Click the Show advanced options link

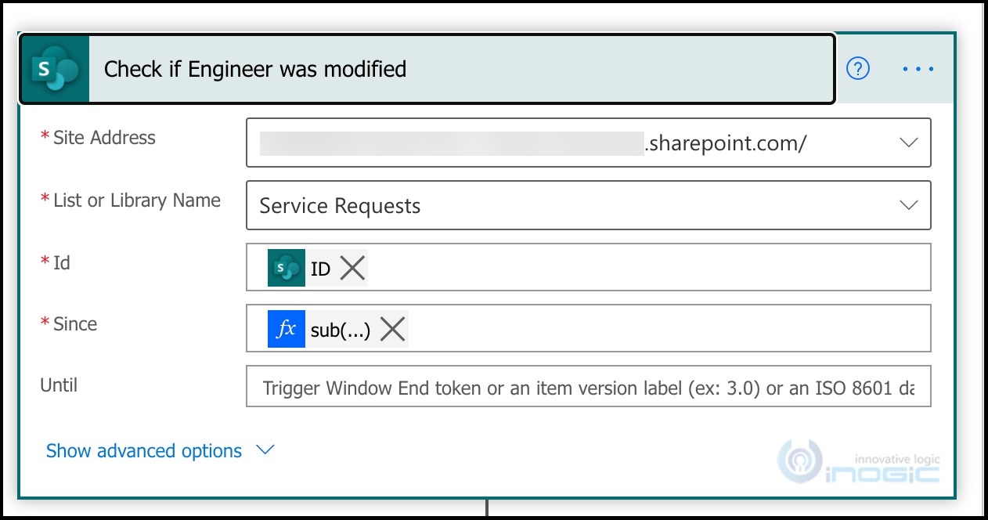pyautogui.click(x=143, y=450)
